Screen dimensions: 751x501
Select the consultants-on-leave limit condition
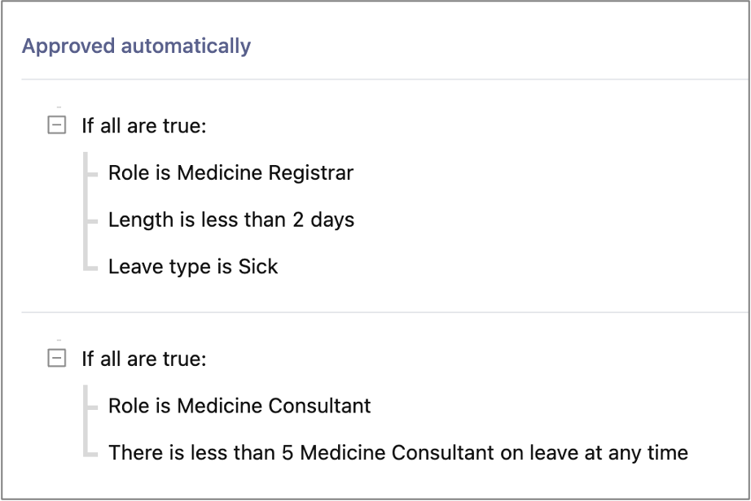pyautogui.click(x=398, y=452)
